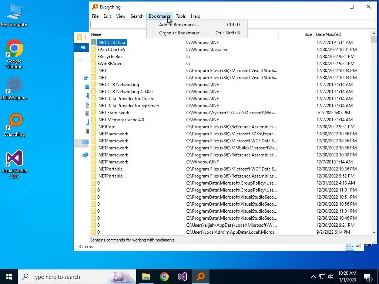
Task: Click the folder icon of $PatchCache$
Action: pos(94,50)
